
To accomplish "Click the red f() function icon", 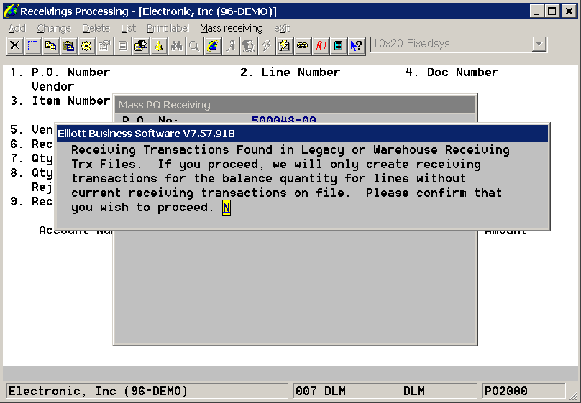I will [x=321, y=46].
